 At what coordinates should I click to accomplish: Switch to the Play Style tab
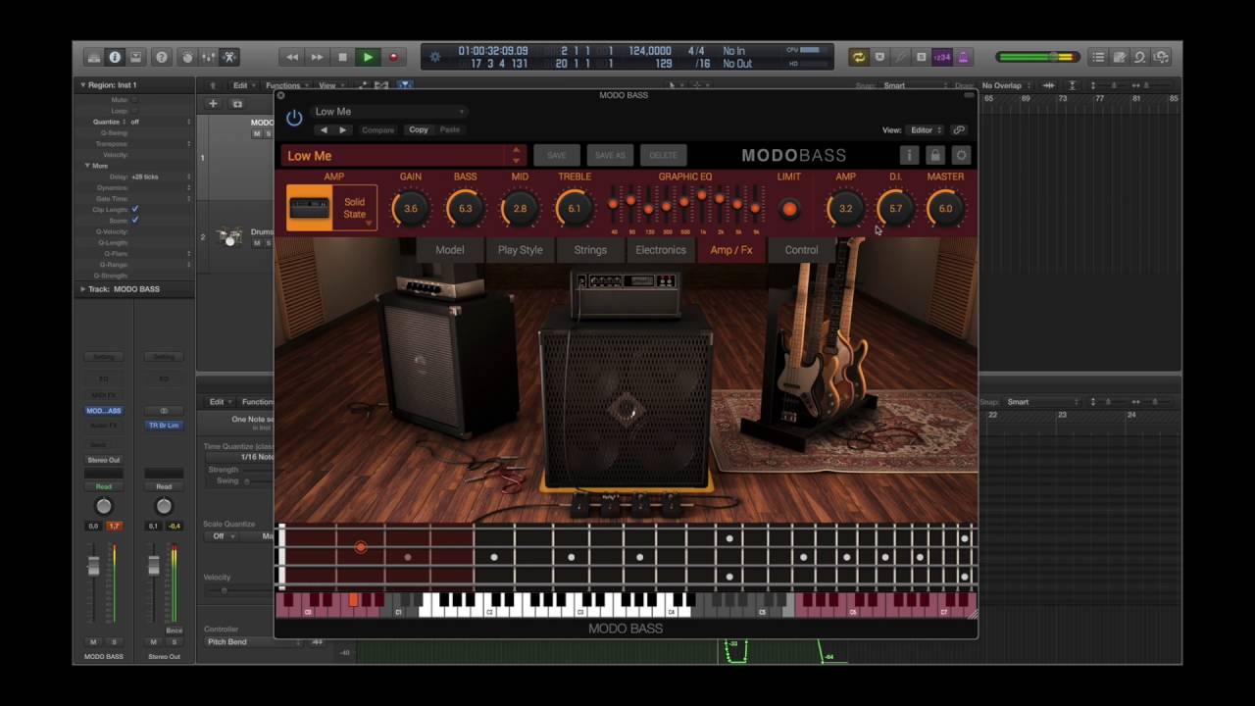[x=520, y=250]
